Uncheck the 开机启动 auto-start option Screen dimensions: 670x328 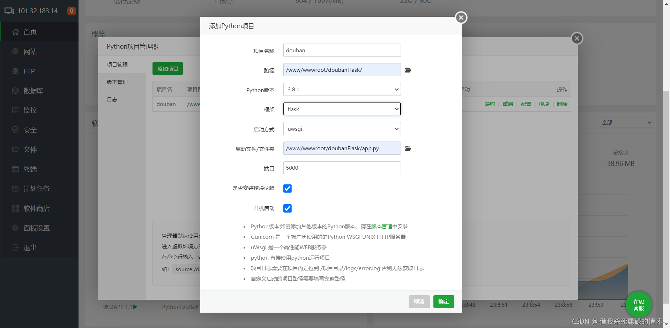(x=287, y=208)
